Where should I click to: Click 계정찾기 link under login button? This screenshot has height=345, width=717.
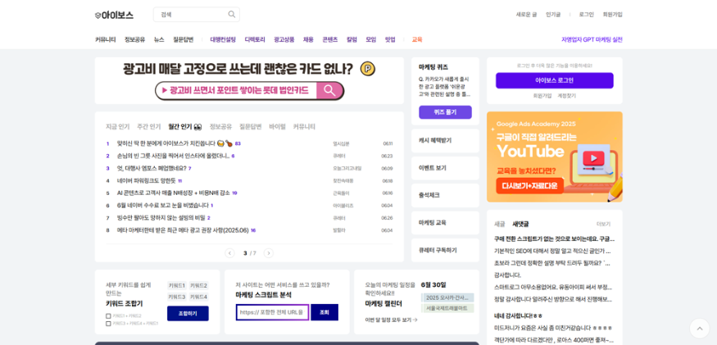click(566, 96)
